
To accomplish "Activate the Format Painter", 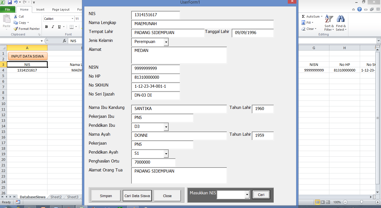I will click(x=27, y=28).
